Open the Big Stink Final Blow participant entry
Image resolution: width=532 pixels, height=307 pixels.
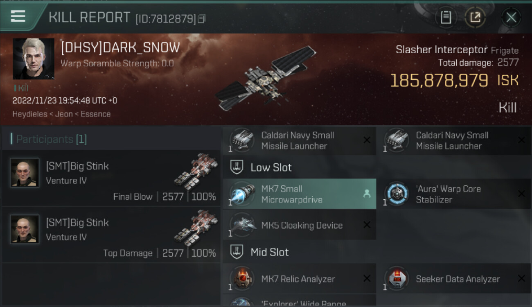coord(111,178)
